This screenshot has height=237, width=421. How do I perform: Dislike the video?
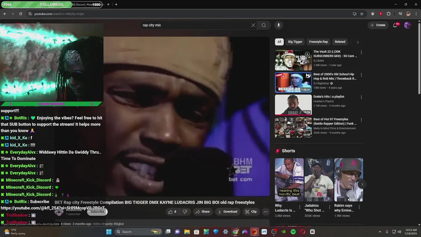pos(185,212)
